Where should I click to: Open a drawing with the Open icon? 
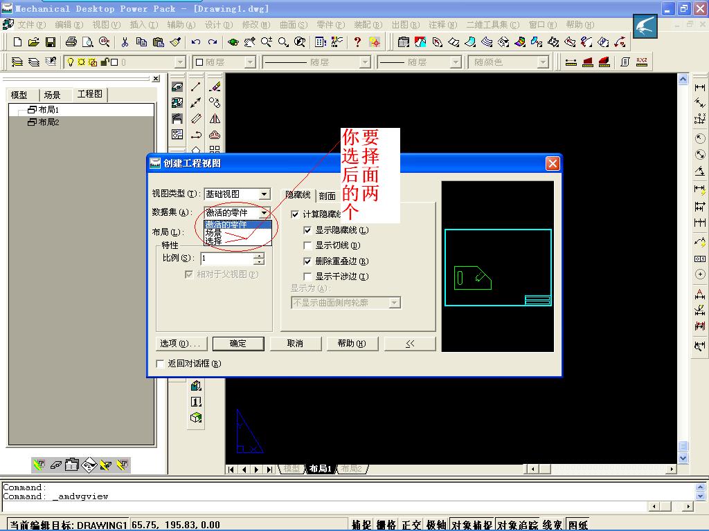point(33,42)
